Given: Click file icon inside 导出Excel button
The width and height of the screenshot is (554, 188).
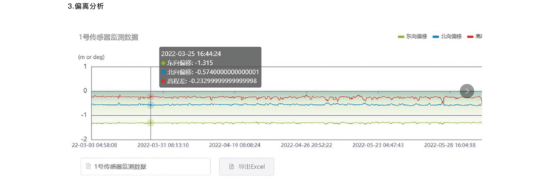Looking at the screenshot, I should [x=231, y=166].
